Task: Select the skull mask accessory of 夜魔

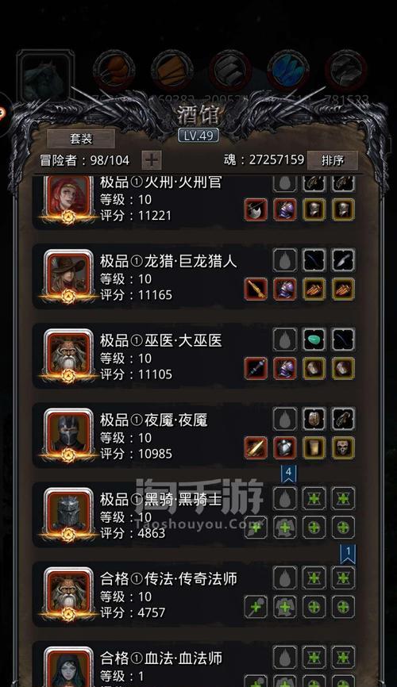Action: [343, 447]
